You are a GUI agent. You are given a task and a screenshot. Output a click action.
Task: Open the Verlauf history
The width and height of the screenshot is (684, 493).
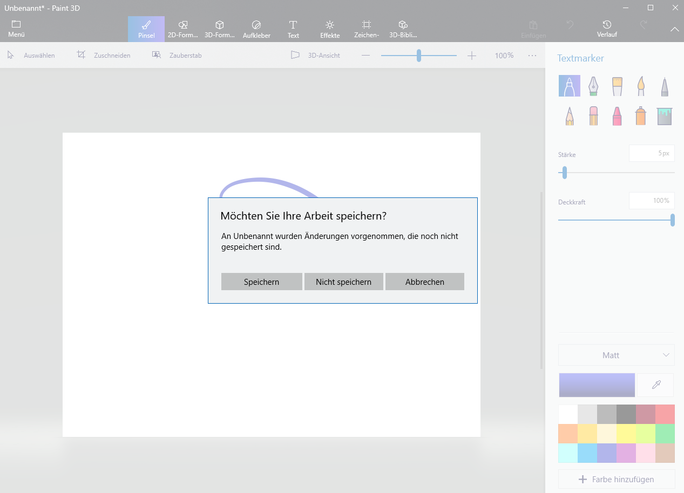coord(607,29)
